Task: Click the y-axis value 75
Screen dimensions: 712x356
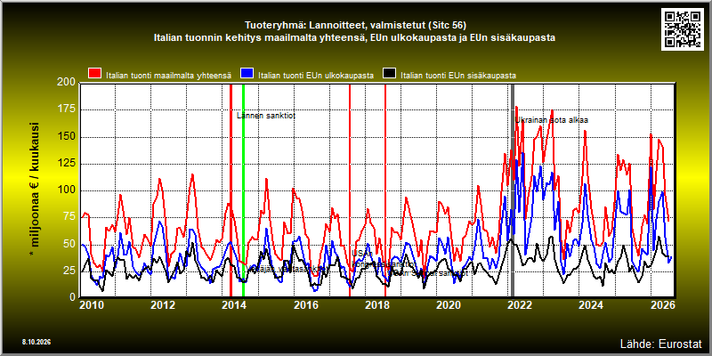Action: (69, 217)
